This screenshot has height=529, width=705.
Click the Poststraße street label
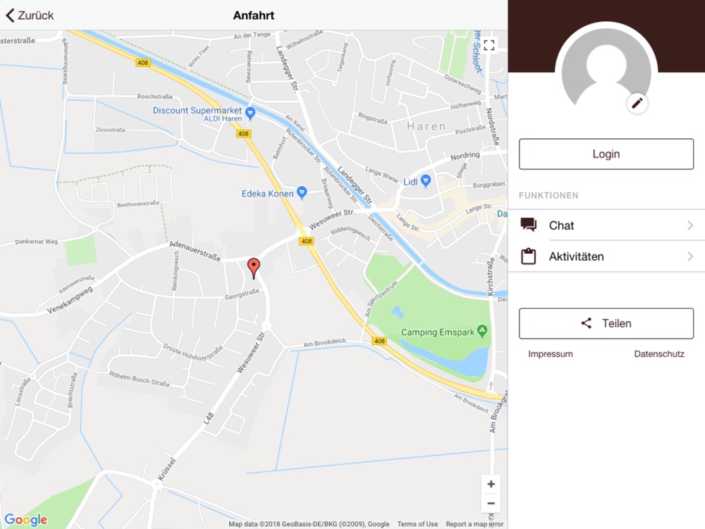tap(470, 130)
